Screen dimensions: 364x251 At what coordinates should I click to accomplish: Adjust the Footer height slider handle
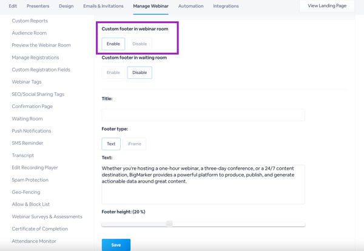169,224
